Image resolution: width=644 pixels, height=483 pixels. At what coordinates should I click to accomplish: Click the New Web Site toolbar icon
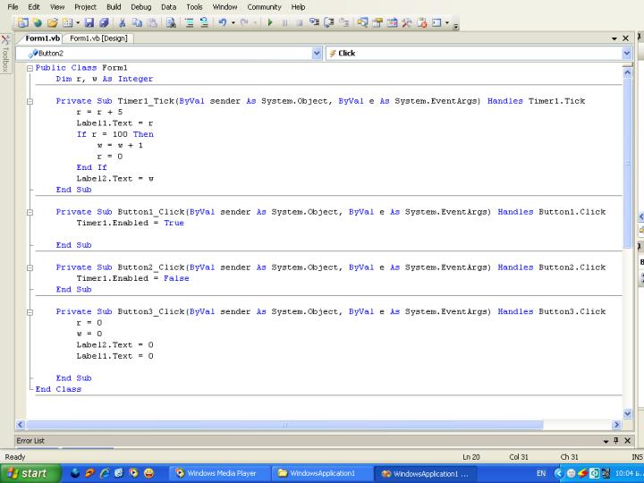point(38,22)
